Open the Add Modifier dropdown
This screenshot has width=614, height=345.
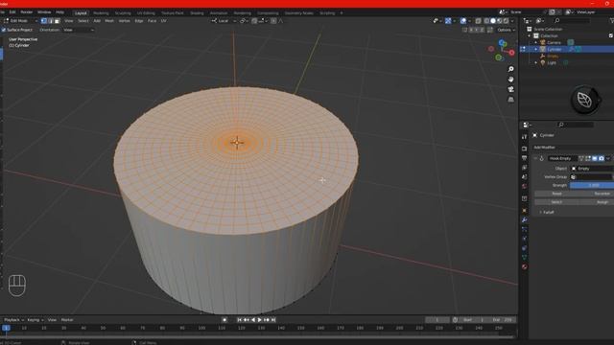click(x=573, y=148)
